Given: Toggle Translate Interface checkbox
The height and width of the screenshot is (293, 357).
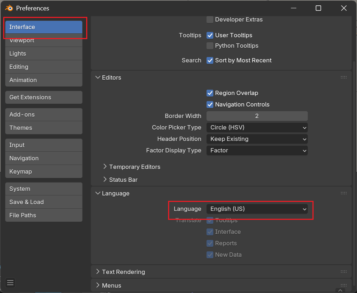Looking at the screenshot, I should tap(210, 232).
